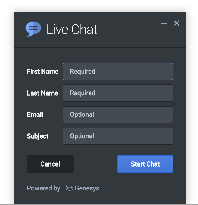Click the Powered by text

[x=44, y=188]
